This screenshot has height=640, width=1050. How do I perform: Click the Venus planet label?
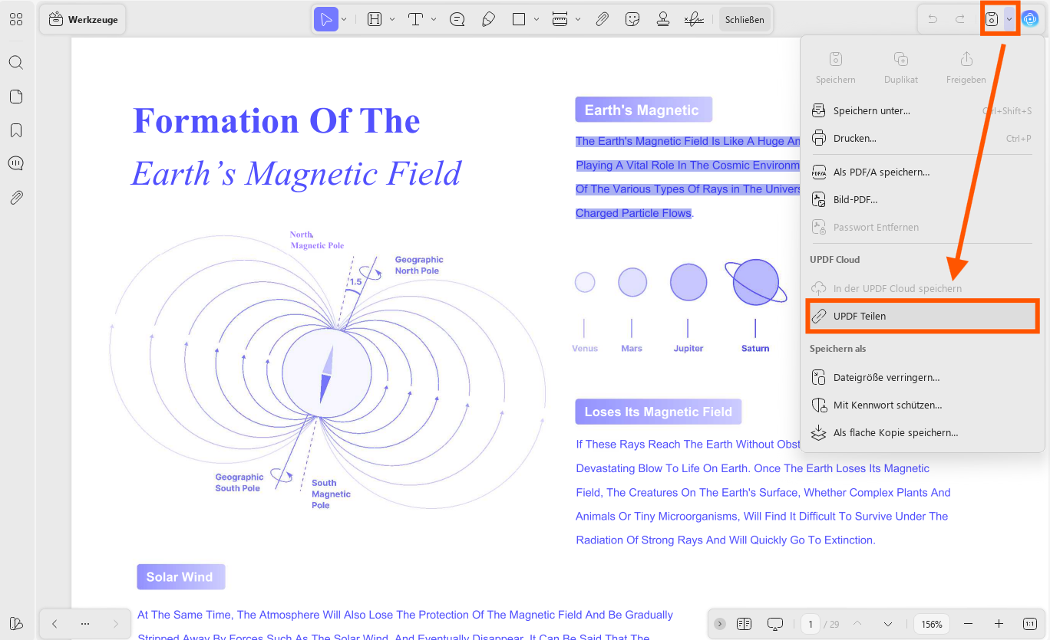click(585, 348)
